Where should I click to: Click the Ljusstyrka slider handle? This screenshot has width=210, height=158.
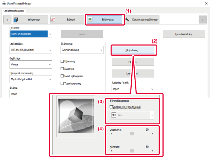[x=132, y=134]
